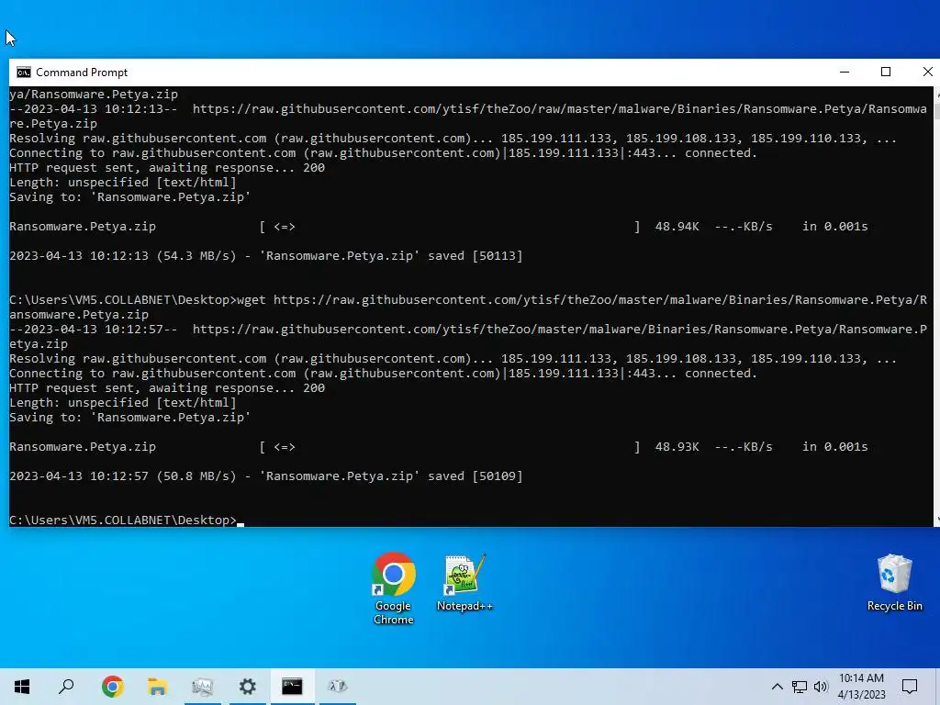Click the "--2023-04-13 10:12:57--" timestamp
The image size is (940, 705).
[93, 330]
